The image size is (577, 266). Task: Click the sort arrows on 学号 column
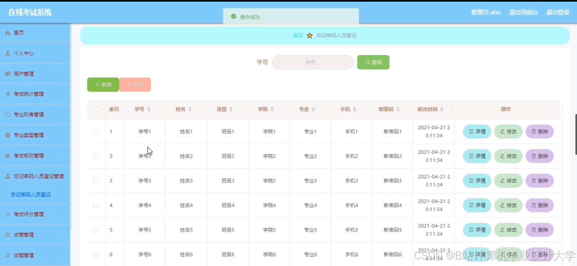coord(149,110)
